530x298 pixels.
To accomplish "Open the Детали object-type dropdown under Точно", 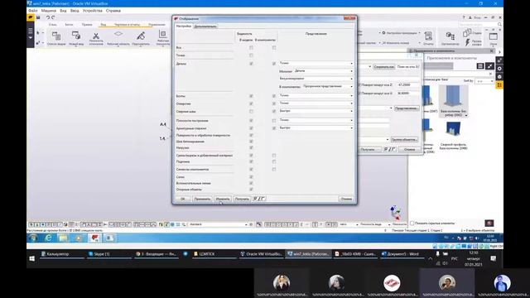I will coord(324,71).
